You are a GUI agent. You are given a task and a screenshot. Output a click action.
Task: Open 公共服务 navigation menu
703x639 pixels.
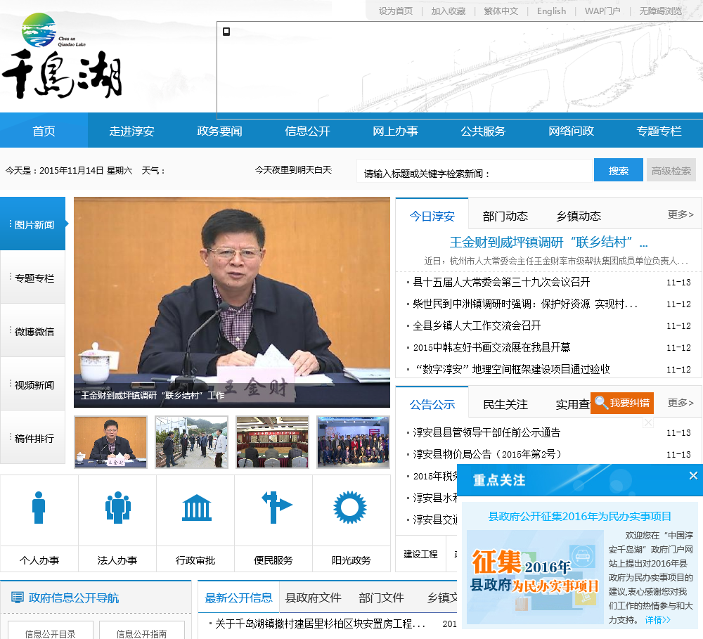point(484,131)
